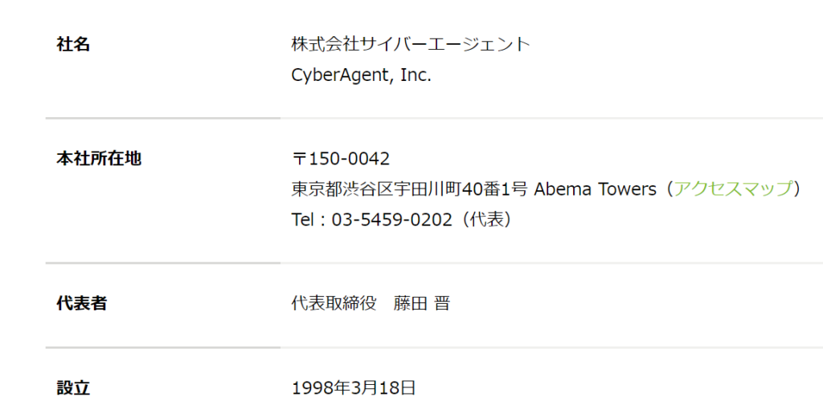Click the CyberAgent, Inc. text
This screenshot has height=409, width=823.
pos(361,75)
